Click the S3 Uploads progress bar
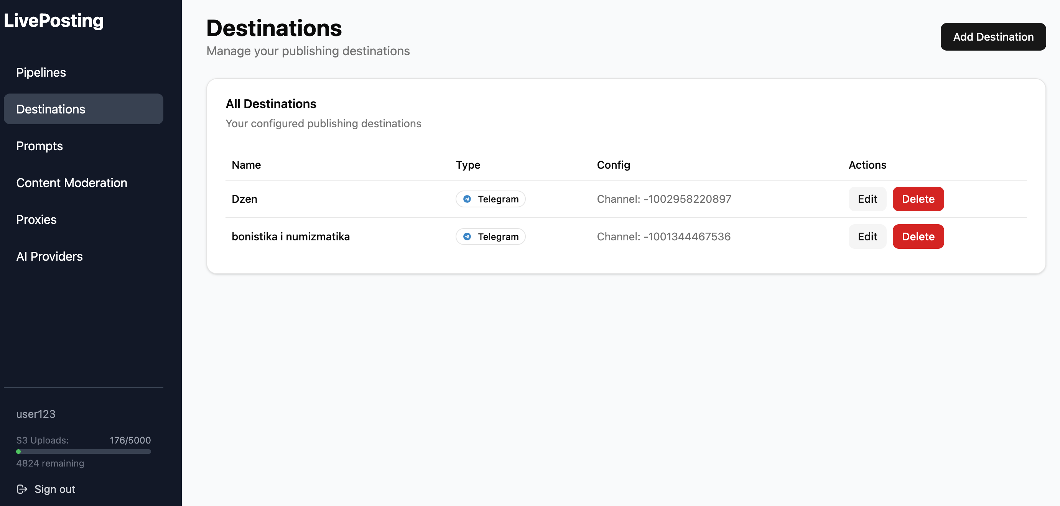 84,452
